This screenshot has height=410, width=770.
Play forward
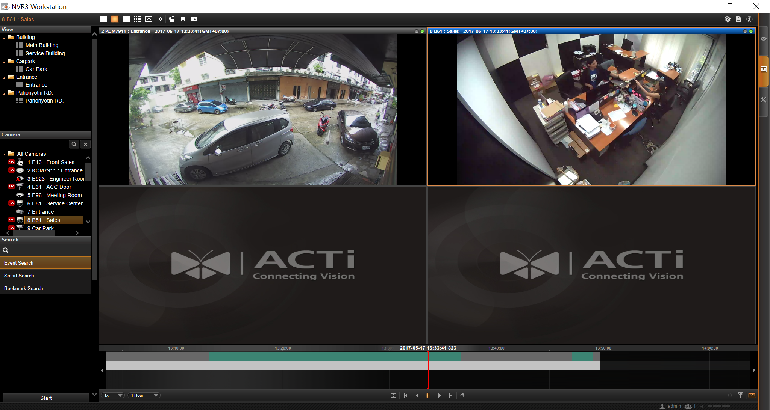point(440,395)
